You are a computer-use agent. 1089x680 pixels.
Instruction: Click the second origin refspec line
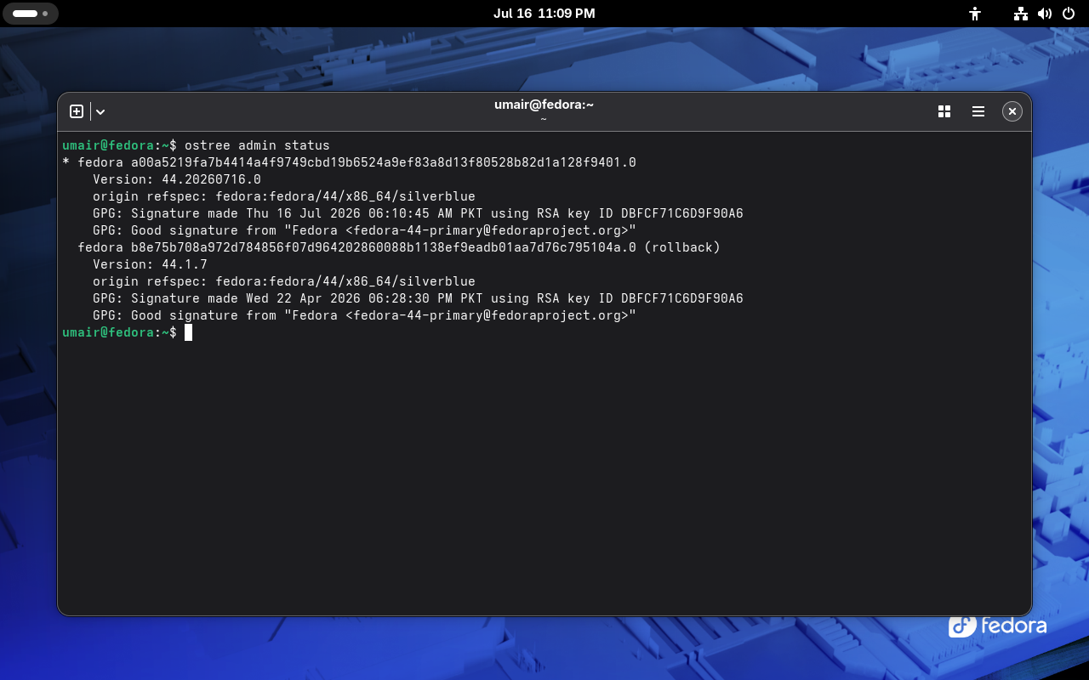point(284,281)
